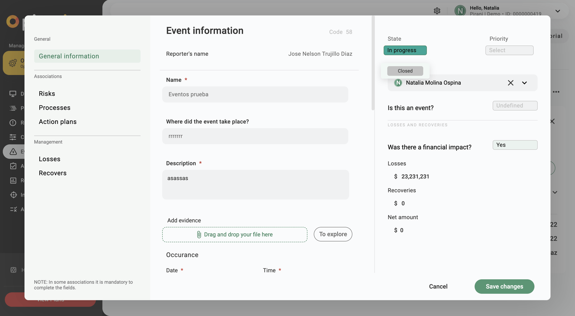Edit the Losses amount 23,231,231 field

pyautogui.click(x=415, y=176)
